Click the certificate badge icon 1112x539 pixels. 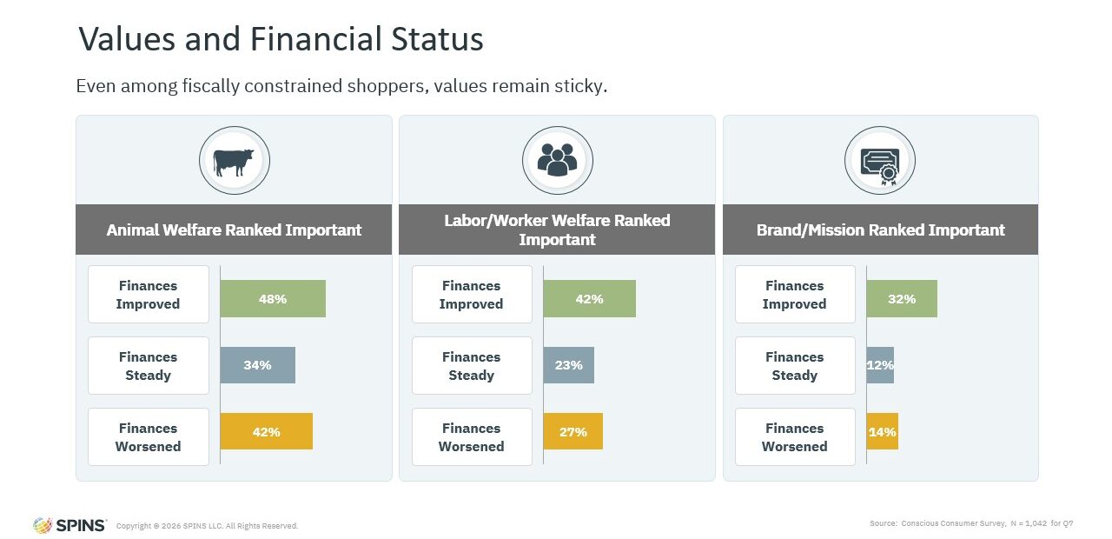point(879,162)
